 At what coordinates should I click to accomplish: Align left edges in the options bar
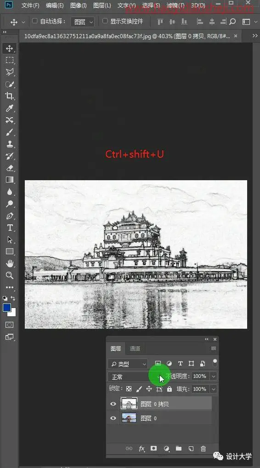(x=200, y=22)
